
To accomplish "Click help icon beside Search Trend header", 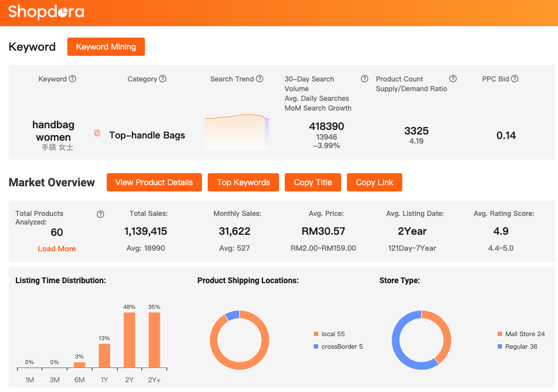I will coord(260,79).
